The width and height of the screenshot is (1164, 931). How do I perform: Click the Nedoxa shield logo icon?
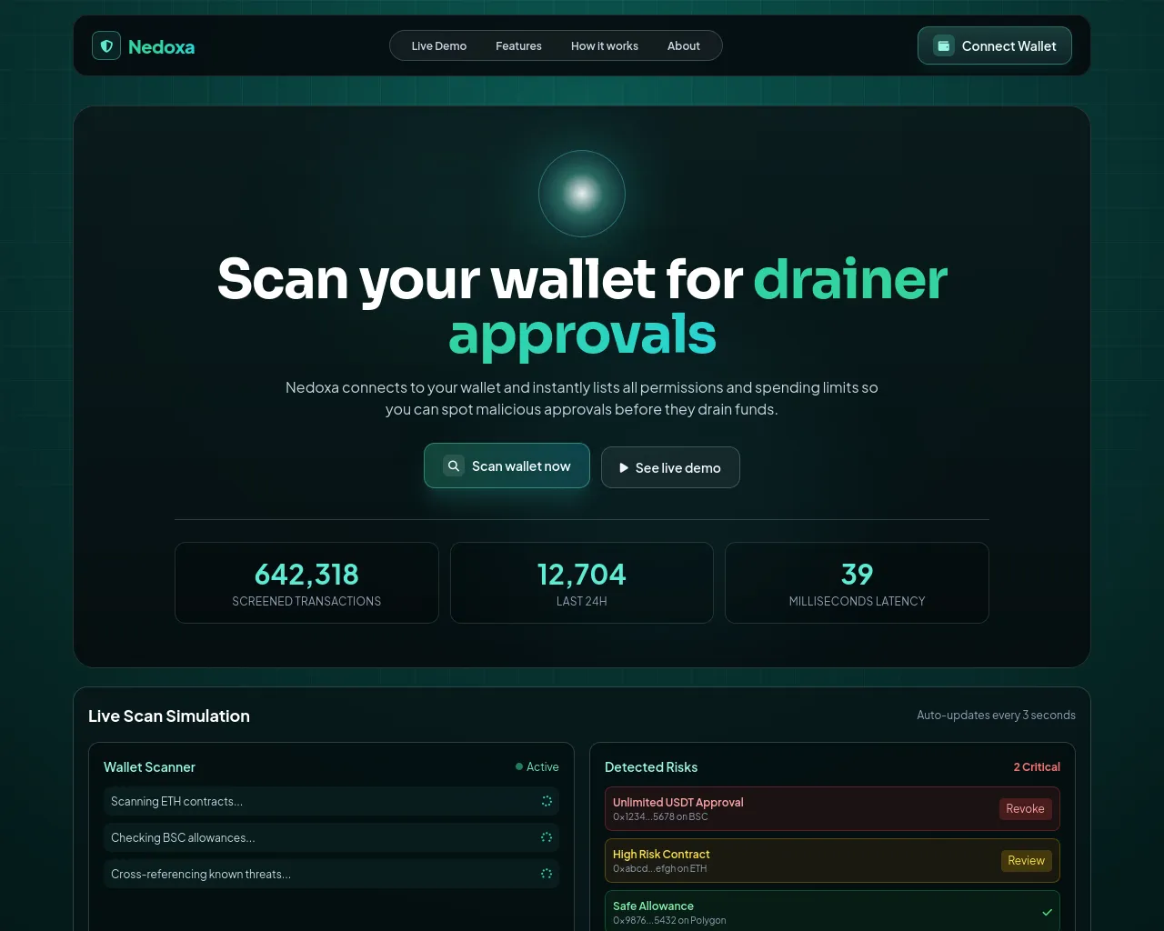pyautogui.click(x=106, y=45)
